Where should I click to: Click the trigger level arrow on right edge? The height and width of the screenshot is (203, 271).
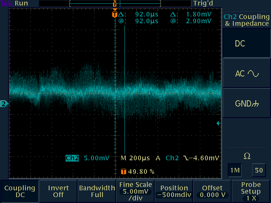(218, 123)
